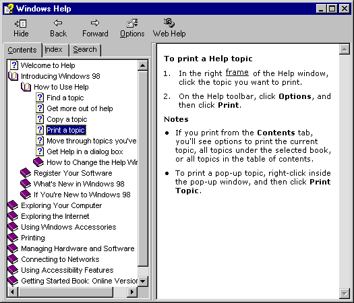Click the Hide toolbar button
The width and height of the screenshot is (354, 303).
[21, 28]
